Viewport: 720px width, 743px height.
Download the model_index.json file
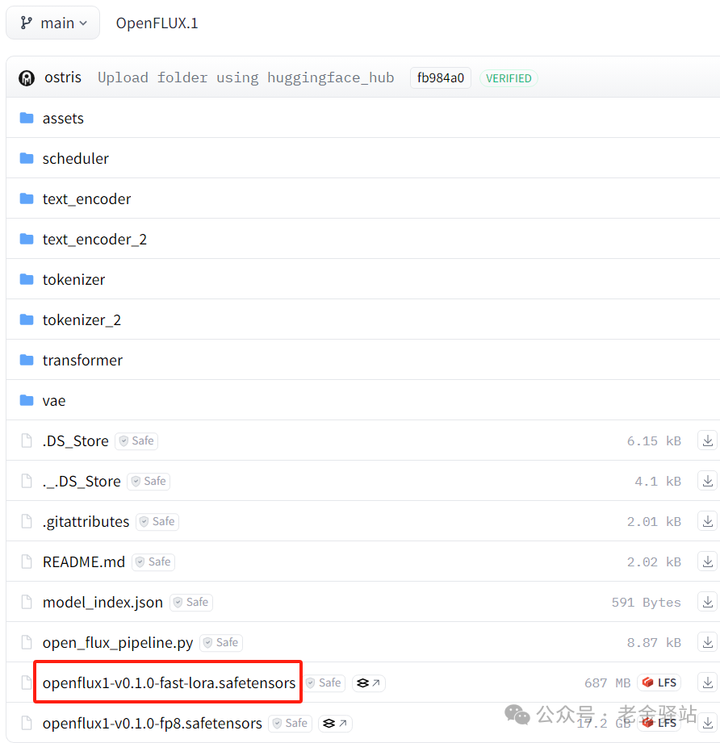708,603
